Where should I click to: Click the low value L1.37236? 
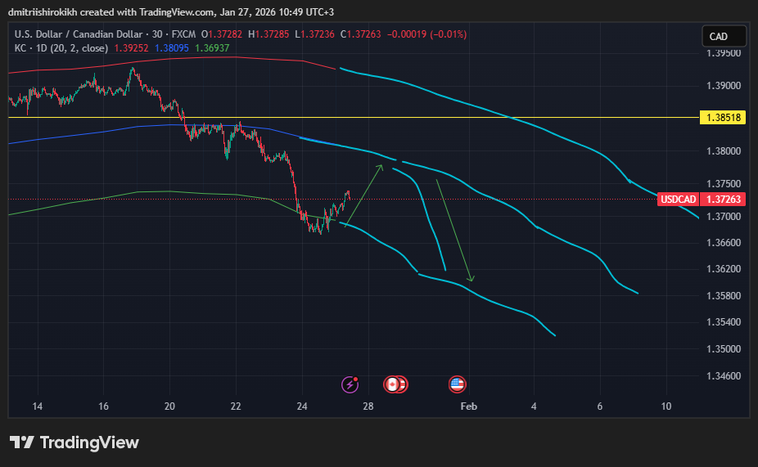314,34
